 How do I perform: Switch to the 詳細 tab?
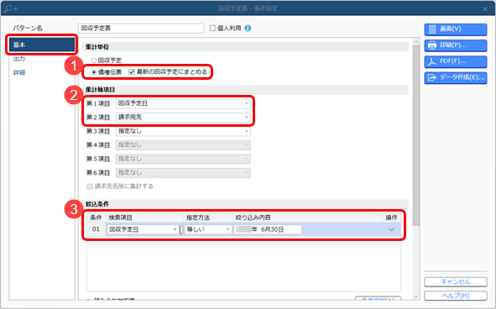[x=19, y=72]
